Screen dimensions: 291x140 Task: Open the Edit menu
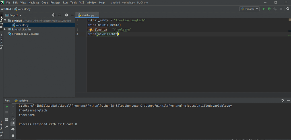tap(15, 3)
